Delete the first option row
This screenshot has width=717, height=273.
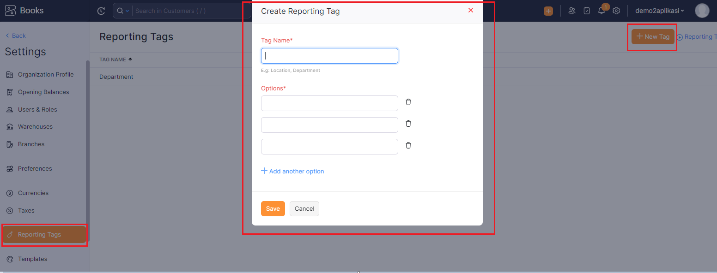(x=408, y=102)
